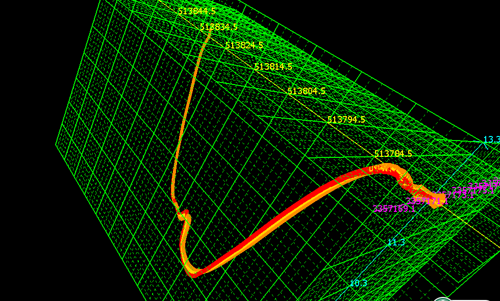Select the 513834.5 axis tick label
This screenshot has width=500, height=301.
click(218, 27)
